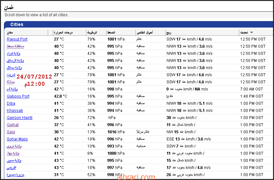Image resolution: width=274 pixels, height=180 pixels.
Task: Sort by the درجات الحرارة column header
Action: click(x=63, y=32)
